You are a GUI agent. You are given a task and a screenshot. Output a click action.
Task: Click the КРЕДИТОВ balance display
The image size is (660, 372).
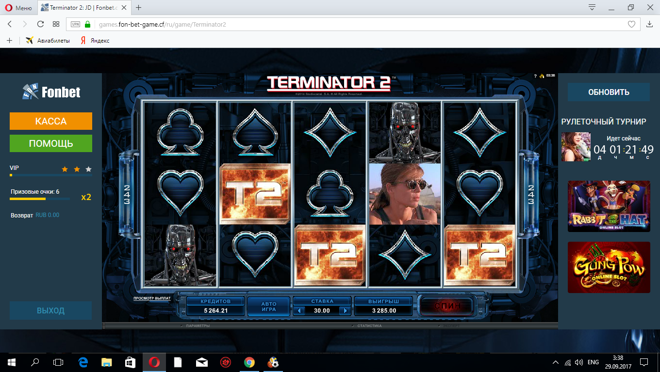point(216,306)
